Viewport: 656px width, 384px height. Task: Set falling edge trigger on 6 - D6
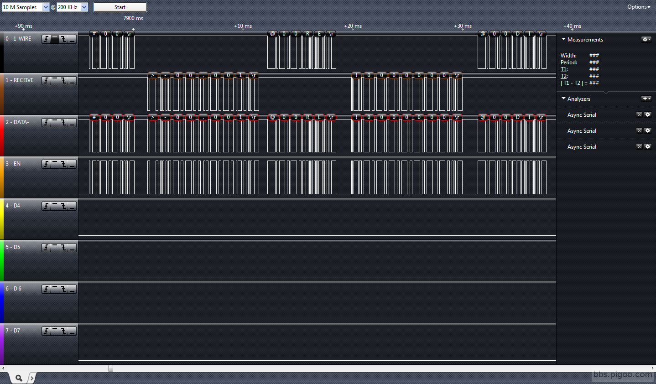(63, 289)
